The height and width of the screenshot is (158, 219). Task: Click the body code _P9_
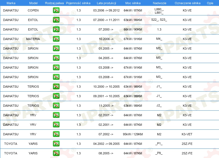click(x=159, y=153)
